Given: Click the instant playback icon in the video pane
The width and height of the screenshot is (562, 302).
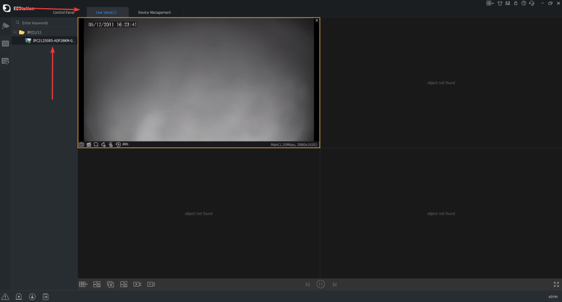Looking at the screenshot, I should (118, 144).
